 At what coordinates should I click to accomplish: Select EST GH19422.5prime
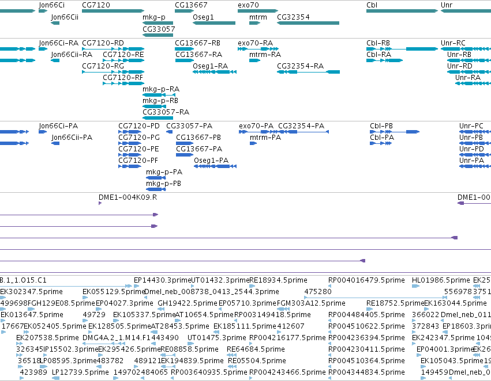(x=162, y=309)
